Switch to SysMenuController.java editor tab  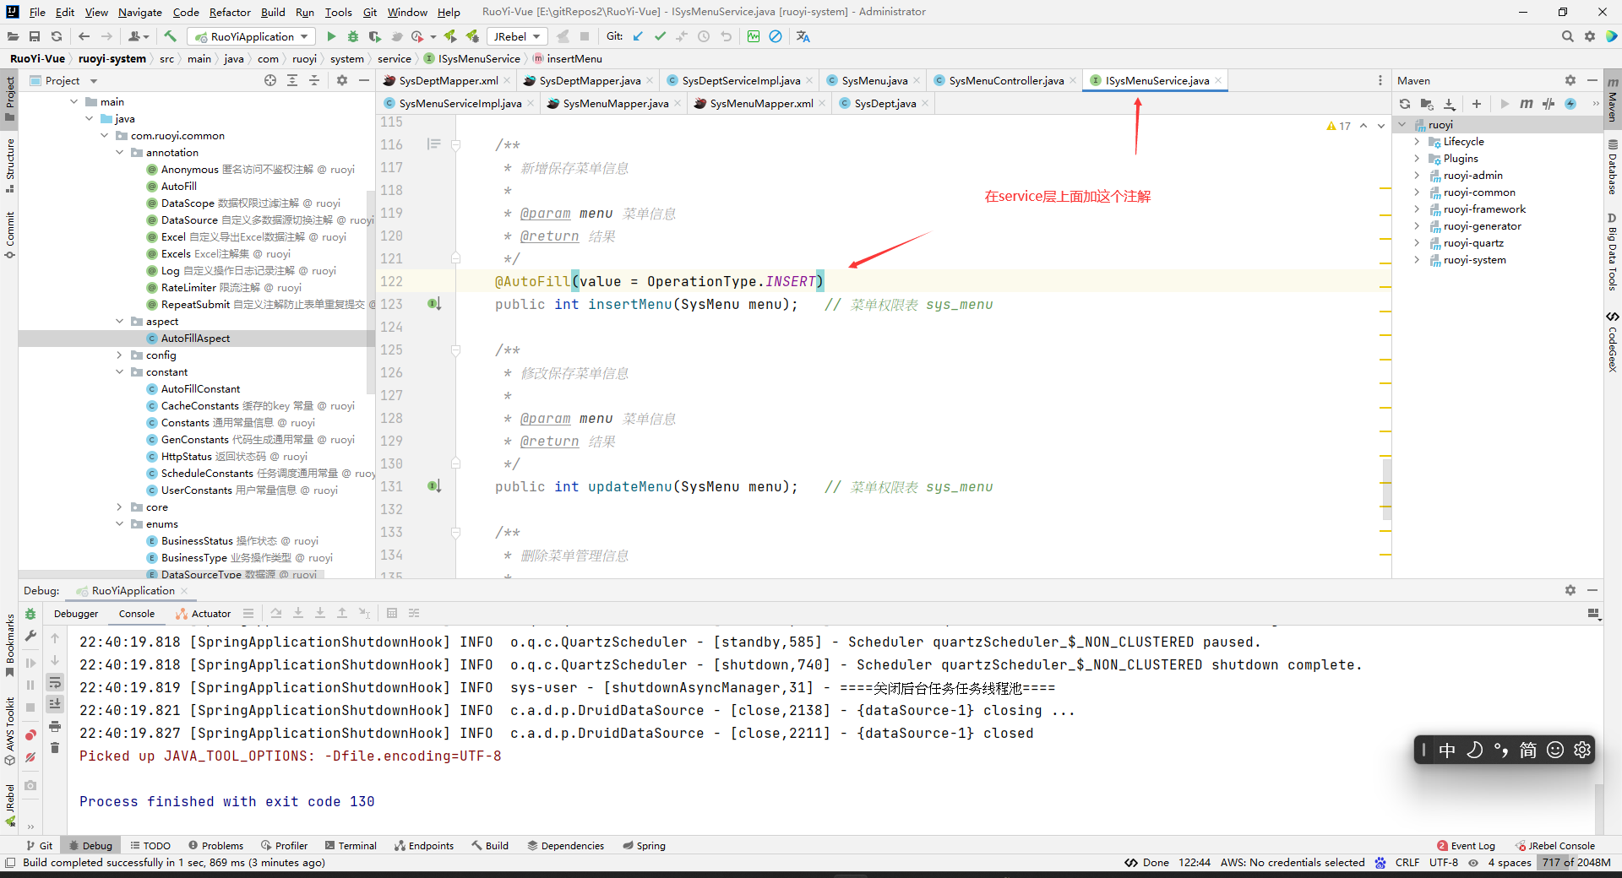click(1005, 80)
